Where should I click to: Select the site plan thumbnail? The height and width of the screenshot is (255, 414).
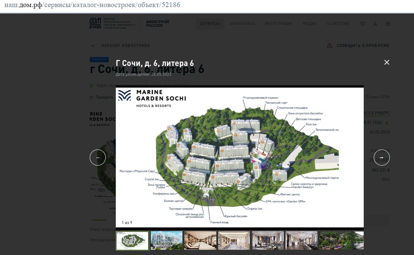133,241
